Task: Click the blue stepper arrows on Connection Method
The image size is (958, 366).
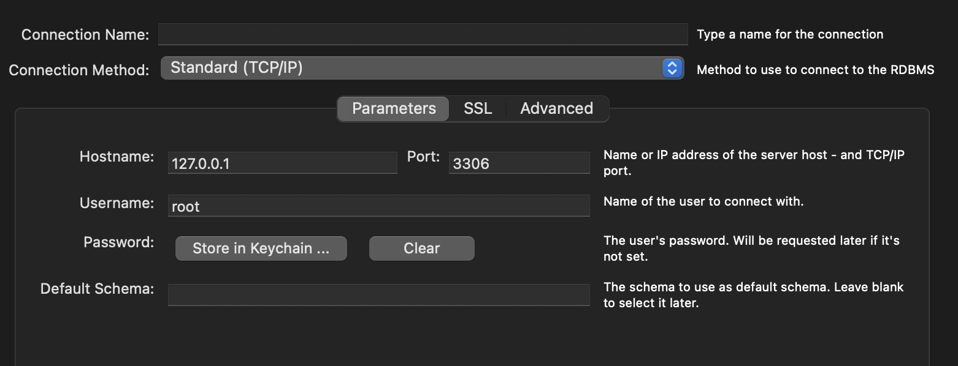Action: click(673, 67)
